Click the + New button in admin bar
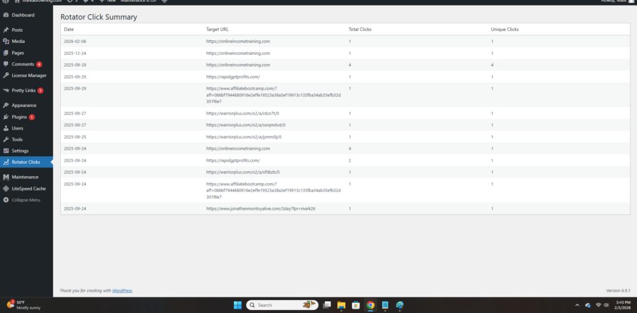Viewport: 637px width, 313px height. 108,1
